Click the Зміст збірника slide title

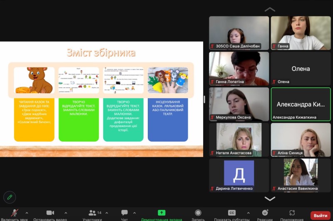101,53
